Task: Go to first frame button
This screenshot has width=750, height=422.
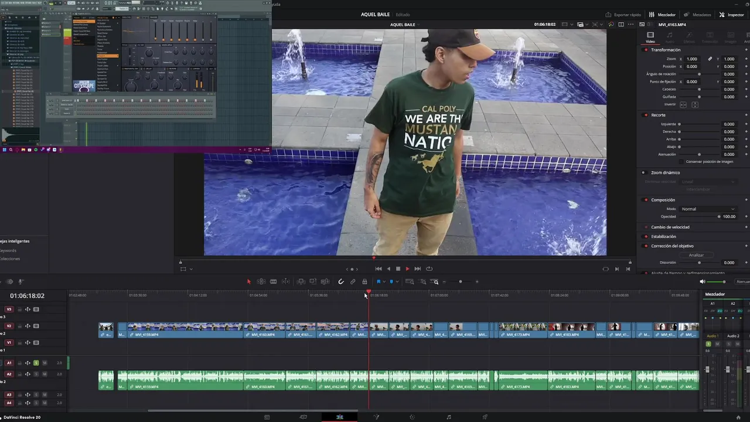Action: [x=379, y=269]
